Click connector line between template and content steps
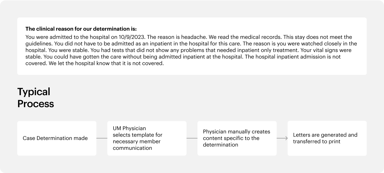Screen dimensions: 384x173 (192, 138)
